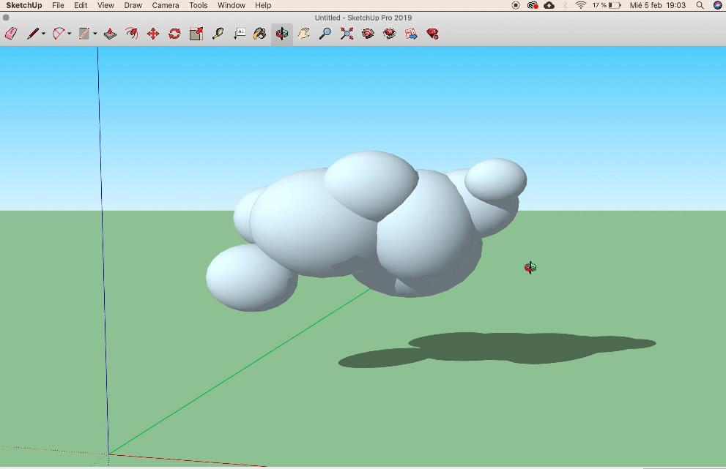Open the Extension Warehouse icon
The height and width of the screenshot is (469, 726).
[390, 34]
